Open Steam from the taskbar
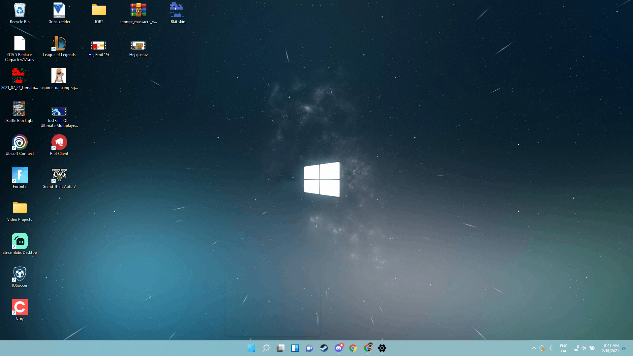The height and width of the screenshot is (356, 633). [324, 348]
